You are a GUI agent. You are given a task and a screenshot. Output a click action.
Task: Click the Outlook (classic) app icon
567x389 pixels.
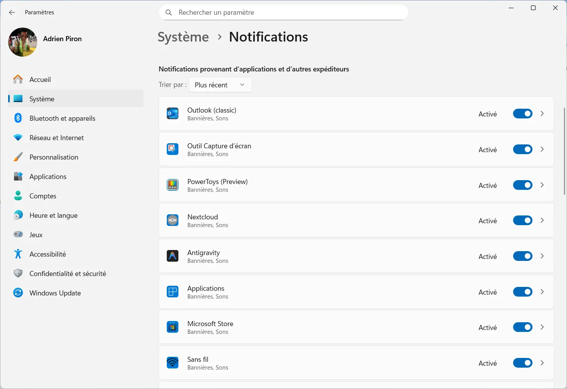click(172, 113)
